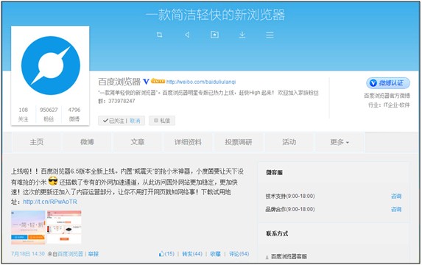Click the favorites star folder icon
Screen dimensions: 422x265
214,35
